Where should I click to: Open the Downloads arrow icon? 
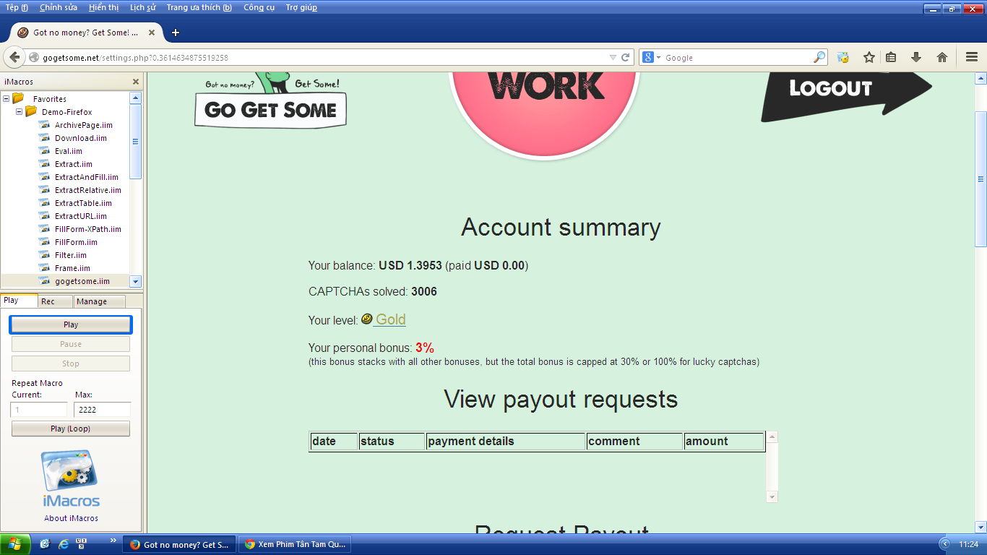pos(916,57)
